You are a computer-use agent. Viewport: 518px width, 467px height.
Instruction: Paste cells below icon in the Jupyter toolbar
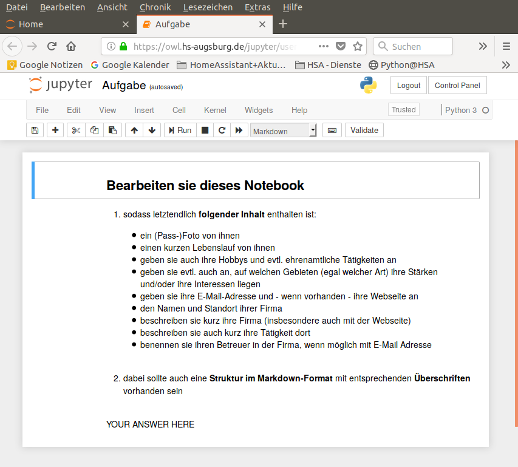(x=113, y=130)
